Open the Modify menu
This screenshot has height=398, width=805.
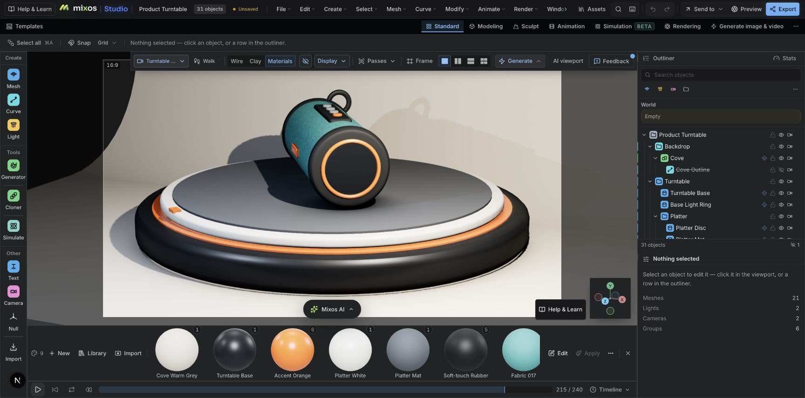pyautogui.click(x=457, y=9)
